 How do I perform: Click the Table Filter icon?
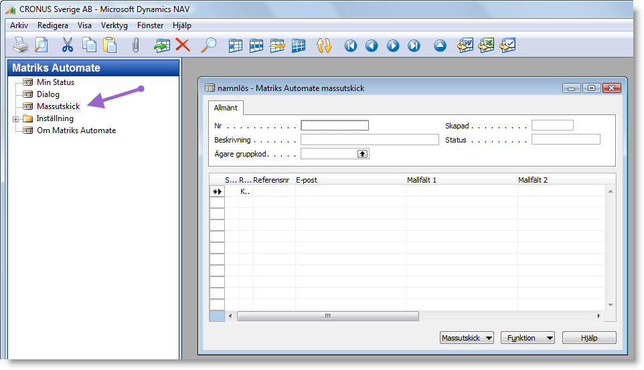click(256, 45)
